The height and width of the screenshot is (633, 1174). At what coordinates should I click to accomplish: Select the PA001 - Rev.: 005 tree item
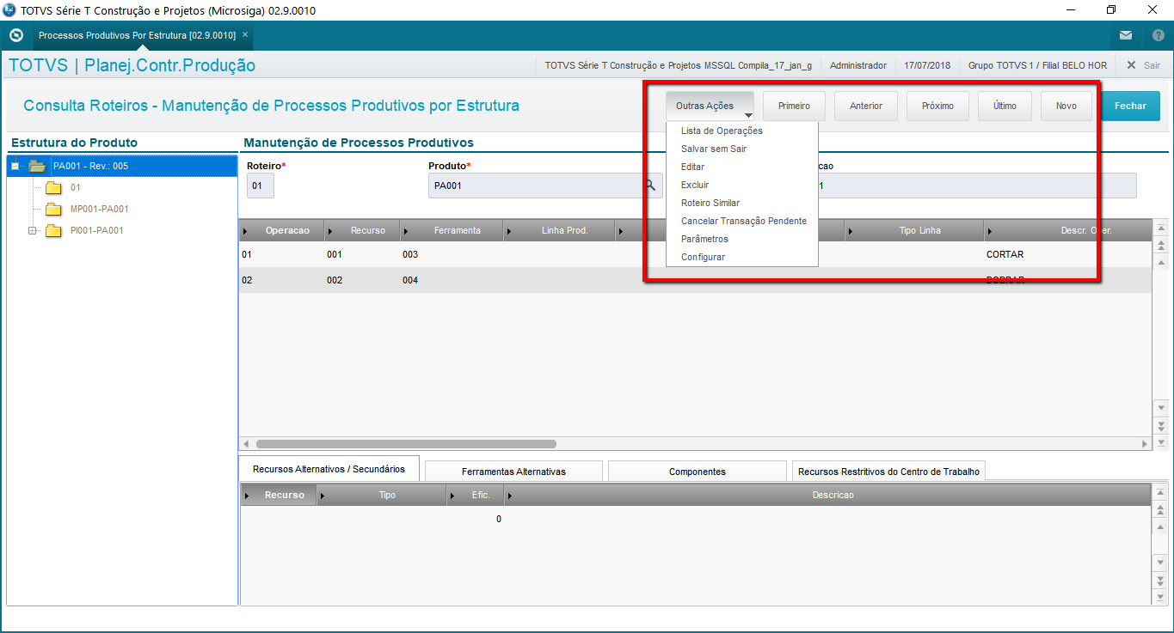90,166
